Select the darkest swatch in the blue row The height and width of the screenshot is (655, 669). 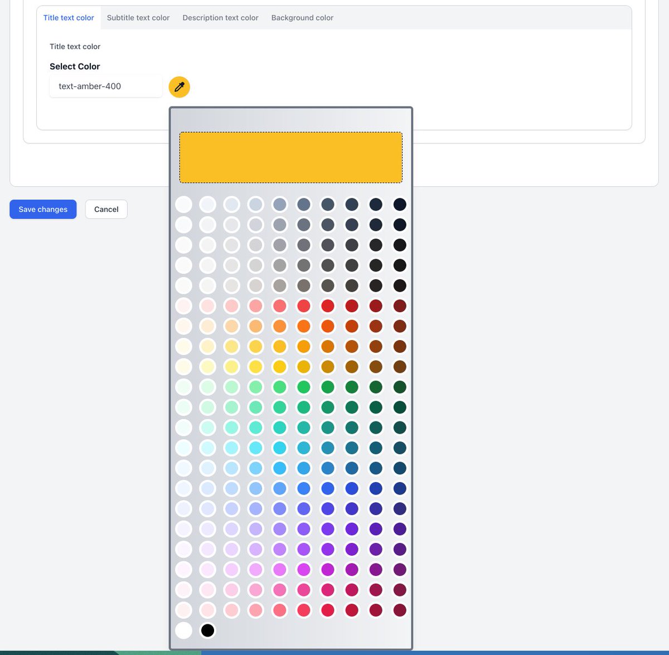[400, 488]
